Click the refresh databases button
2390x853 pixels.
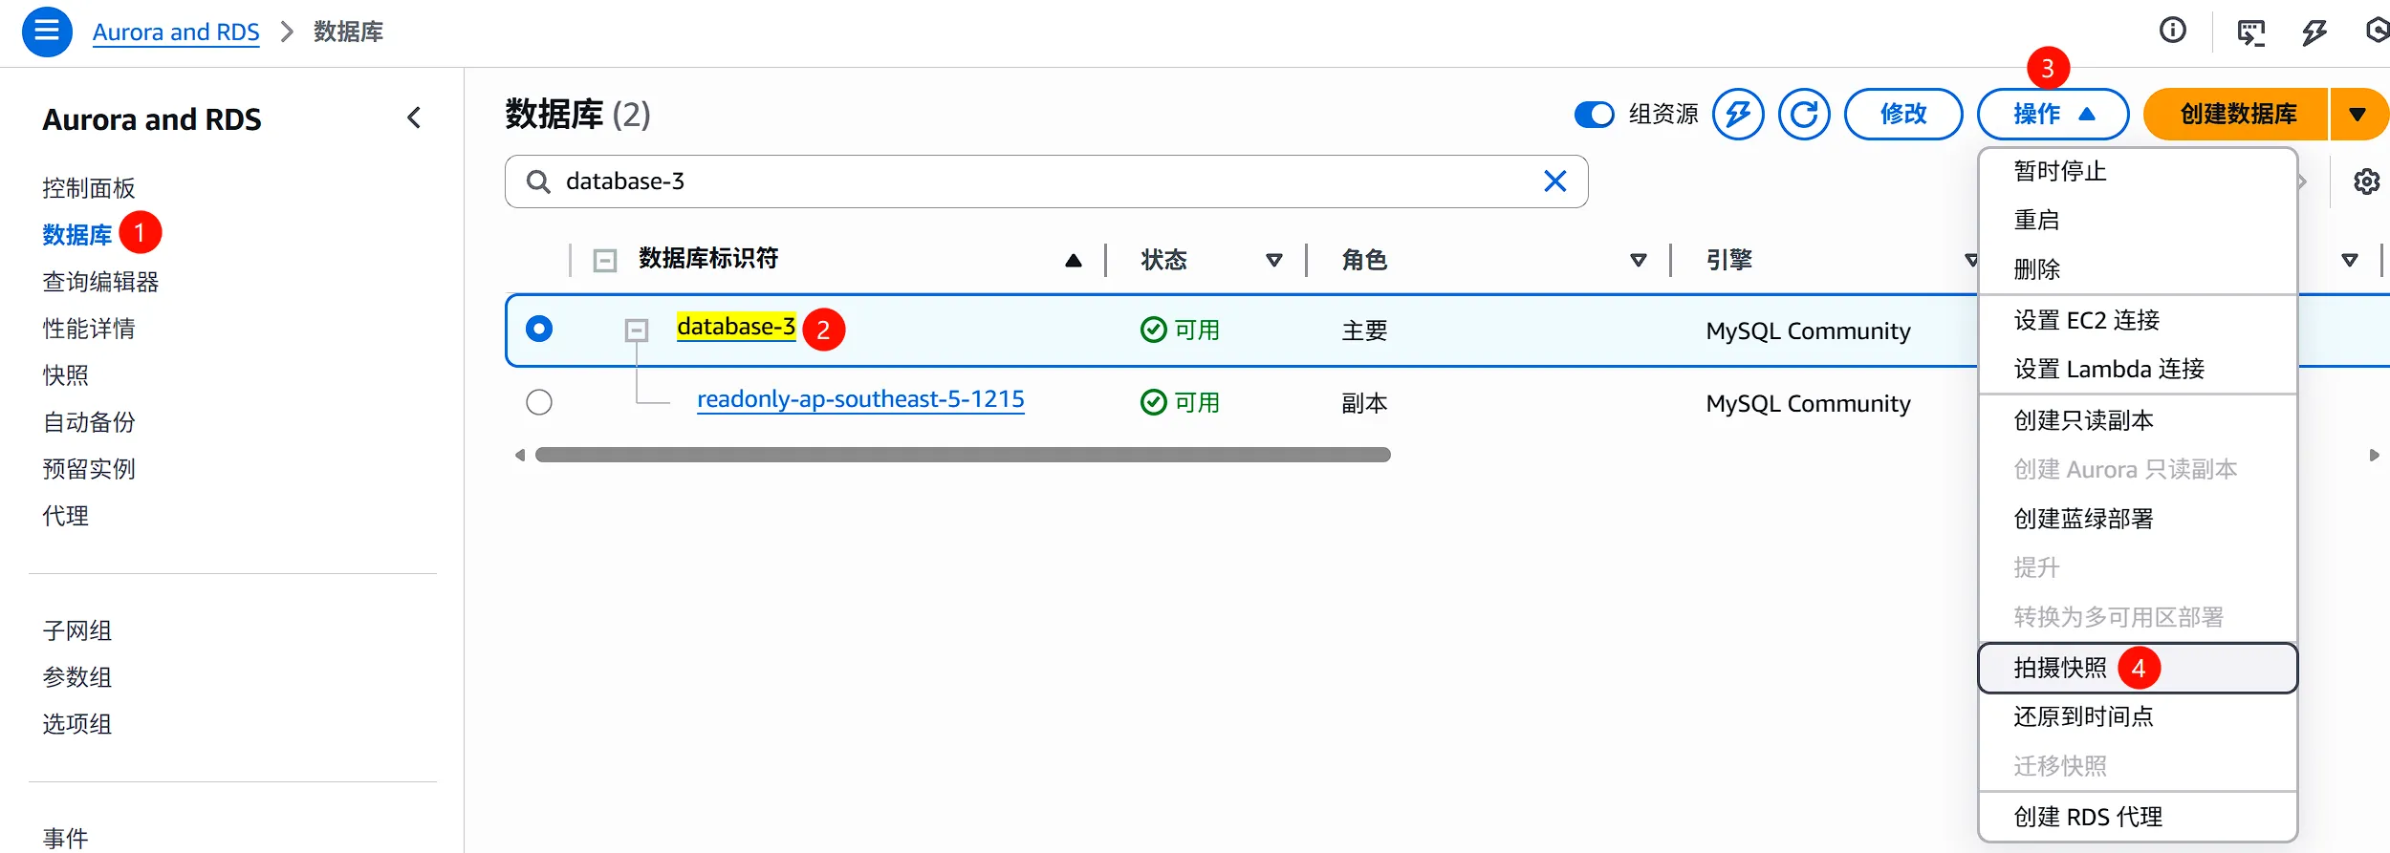[1803, 115]
